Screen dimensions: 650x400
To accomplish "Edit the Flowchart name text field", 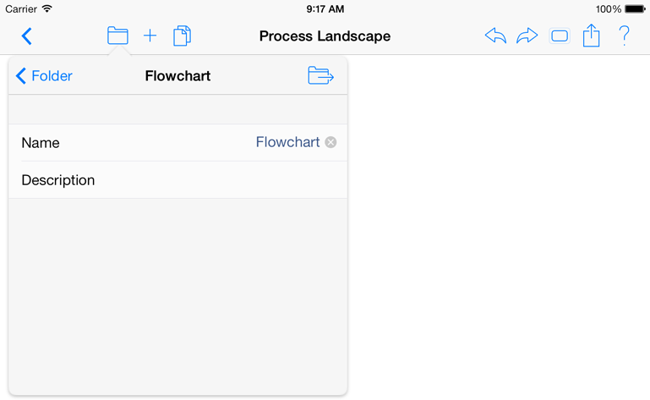I will [287, 142].
